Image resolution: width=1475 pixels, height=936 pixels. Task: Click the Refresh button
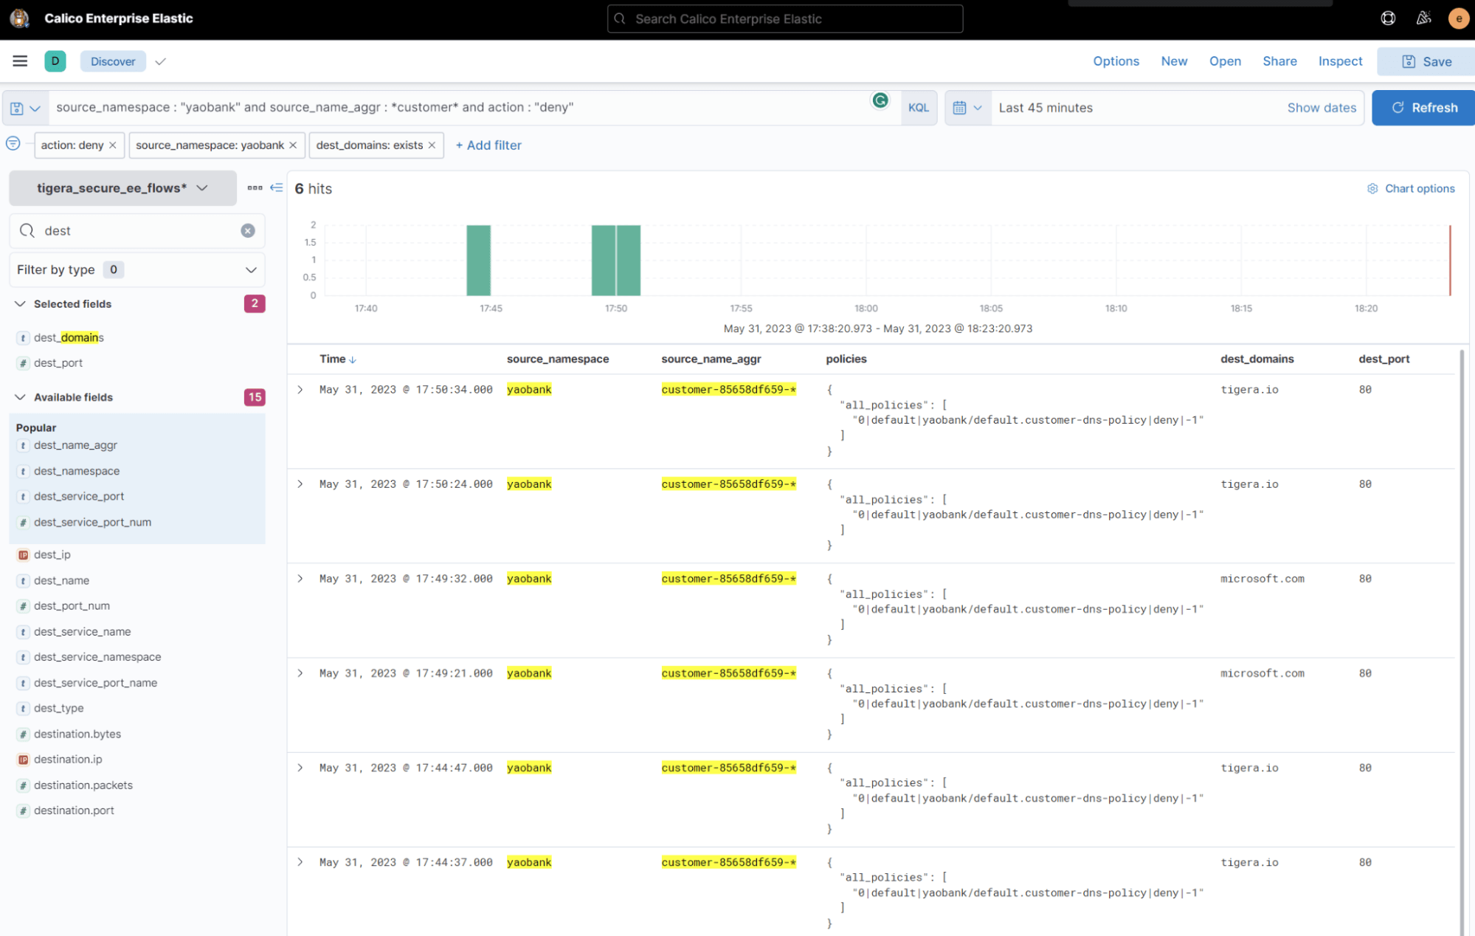pyautogui.click(x=1424, y=108)
